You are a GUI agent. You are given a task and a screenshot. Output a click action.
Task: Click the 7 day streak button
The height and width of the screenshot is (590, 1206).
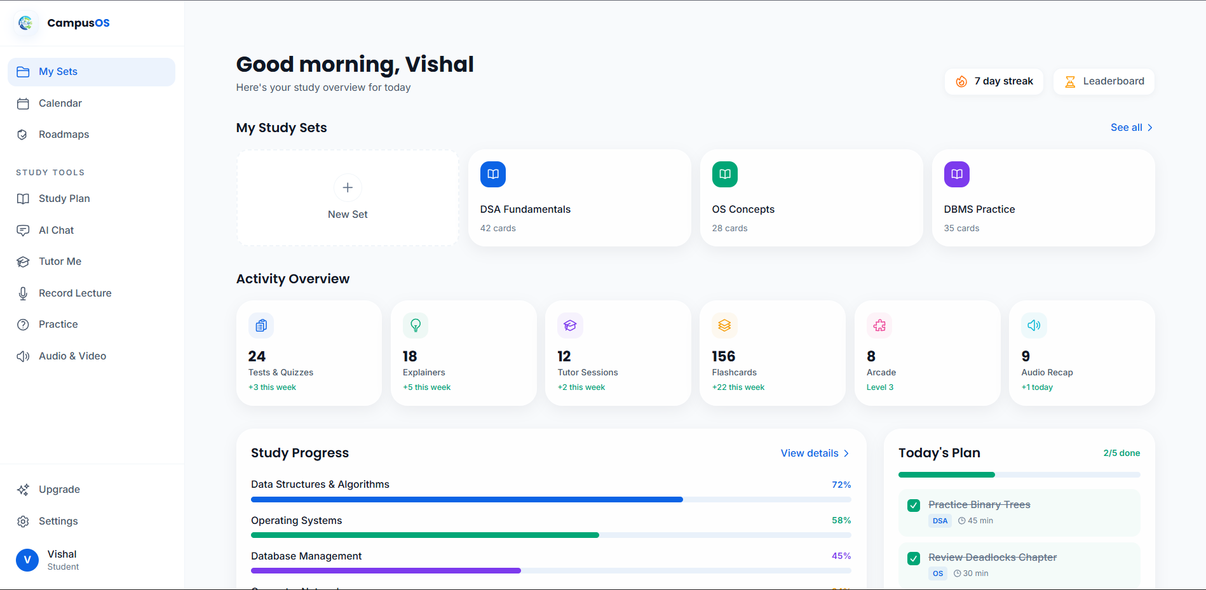994,81
